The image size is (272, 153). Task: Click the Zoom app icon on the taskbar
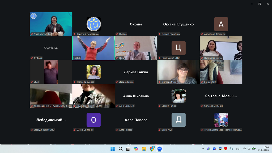click(160, 149)
